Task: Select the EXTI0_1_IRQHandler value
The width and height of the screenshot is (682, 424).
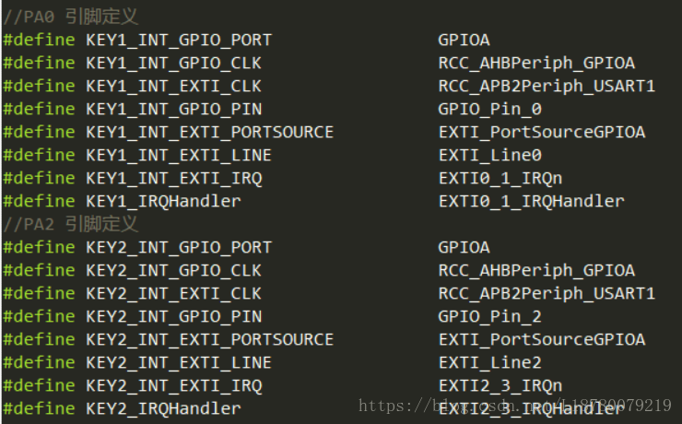Action: [x=531, y=201]
